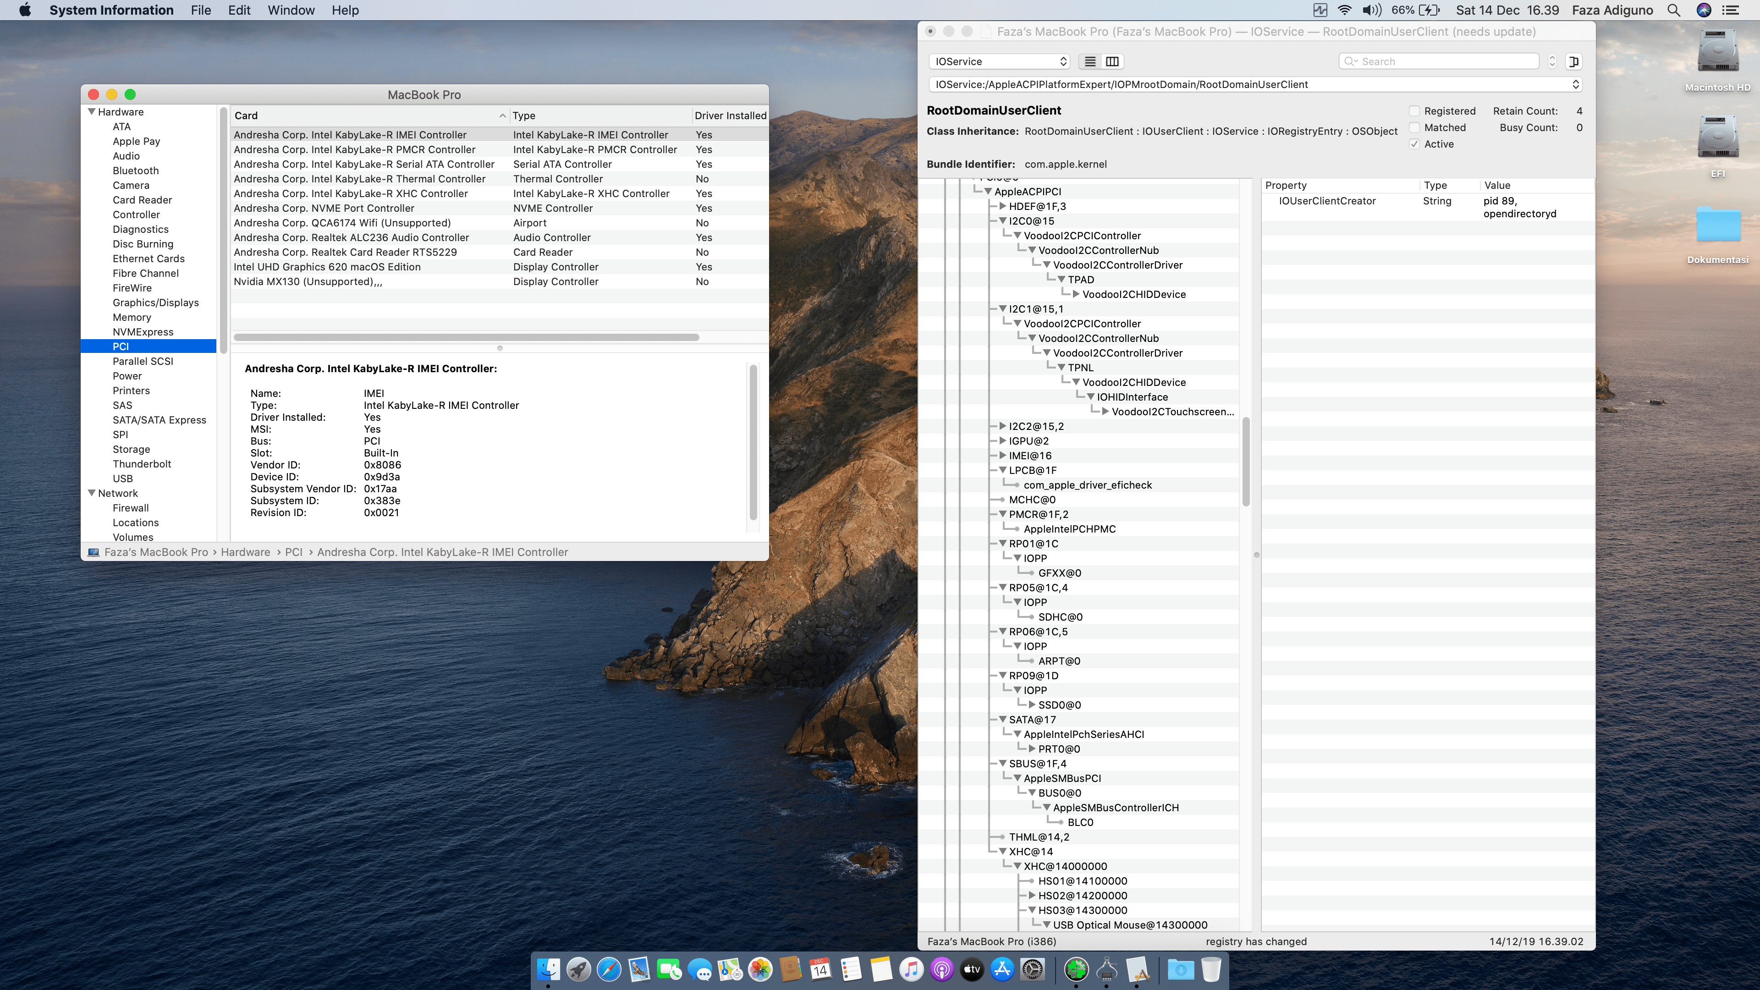Switch to column browser view icon
1760x990 pixels.
[1112, 61]
